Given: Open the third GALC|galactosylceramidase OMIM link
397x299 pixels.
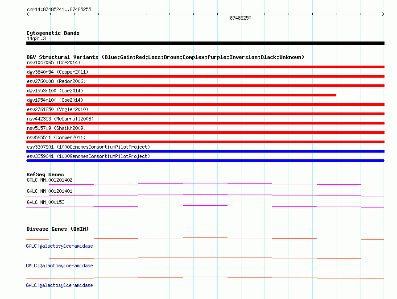Looking at the screenshot, I should click(x=59, y=285).
